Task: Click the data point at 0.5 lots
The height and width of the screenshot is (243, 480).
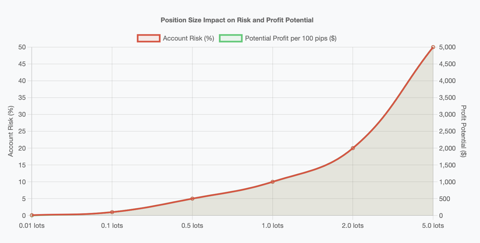Action: point(192,199)
